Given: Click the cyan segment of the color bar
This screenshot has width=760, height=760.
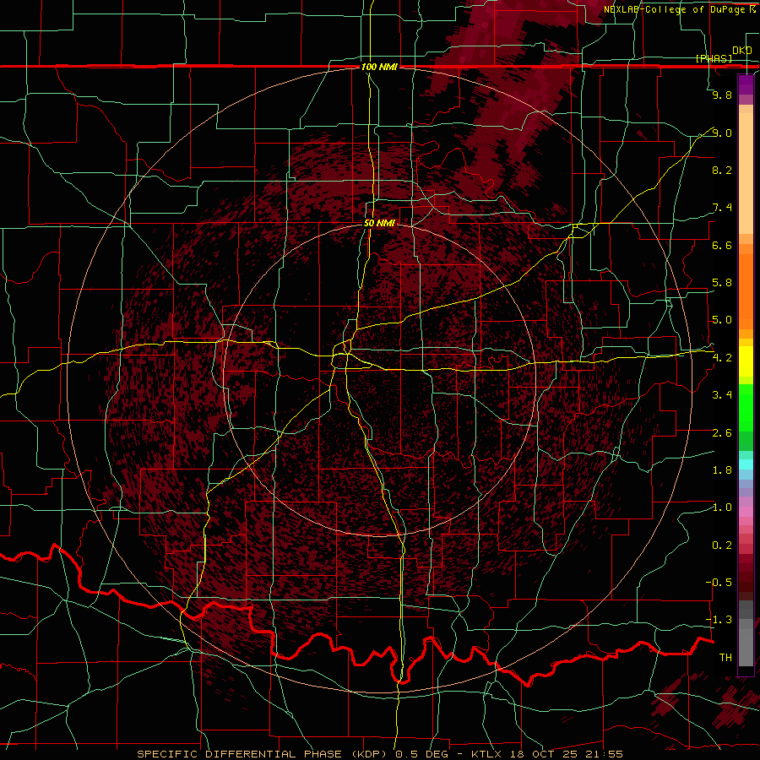Looking at the screenshot, I should tap(746, 464).
